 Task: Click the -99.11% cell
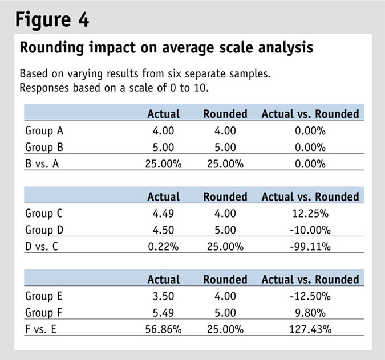click(310, 247)
